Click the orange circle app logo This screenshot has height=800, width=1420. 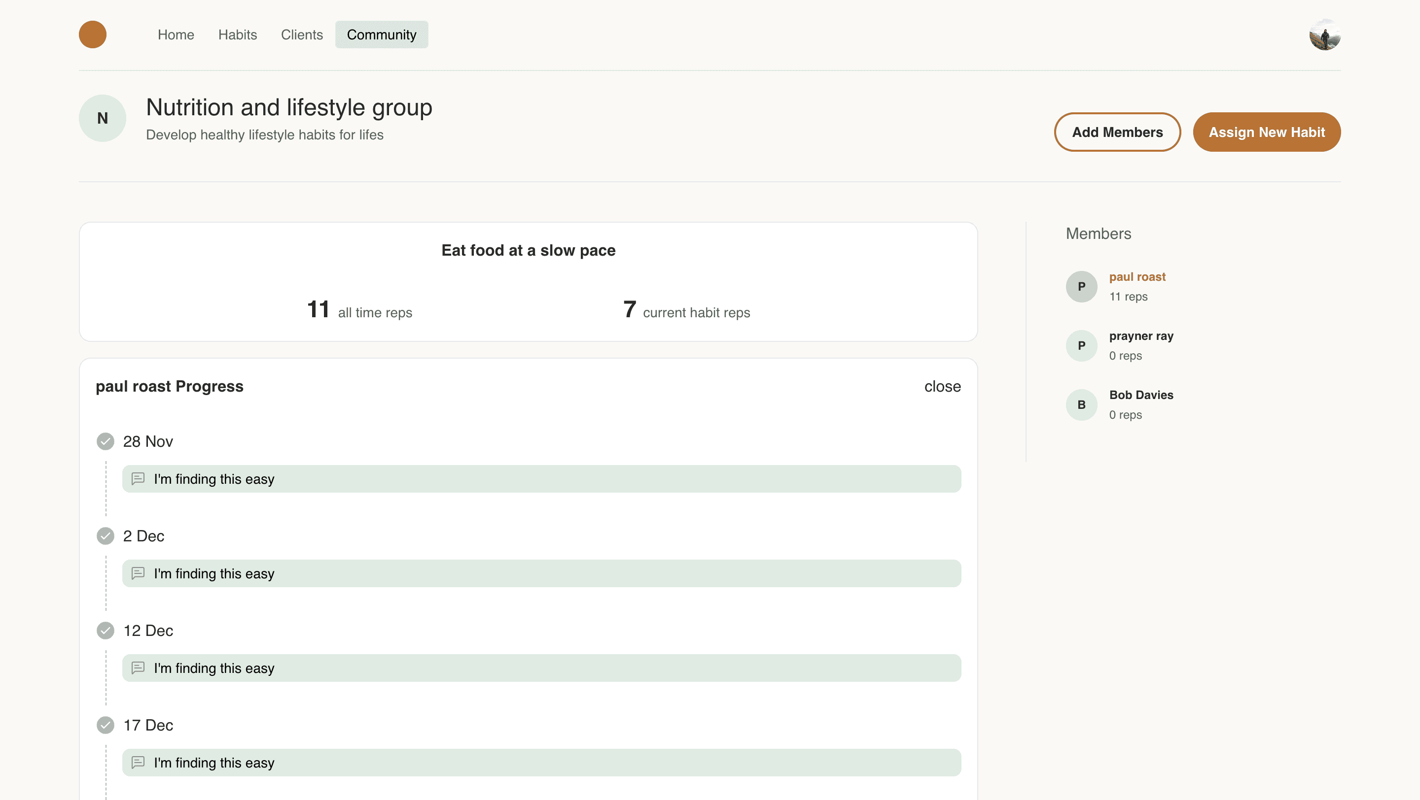[x=93, y=34]
